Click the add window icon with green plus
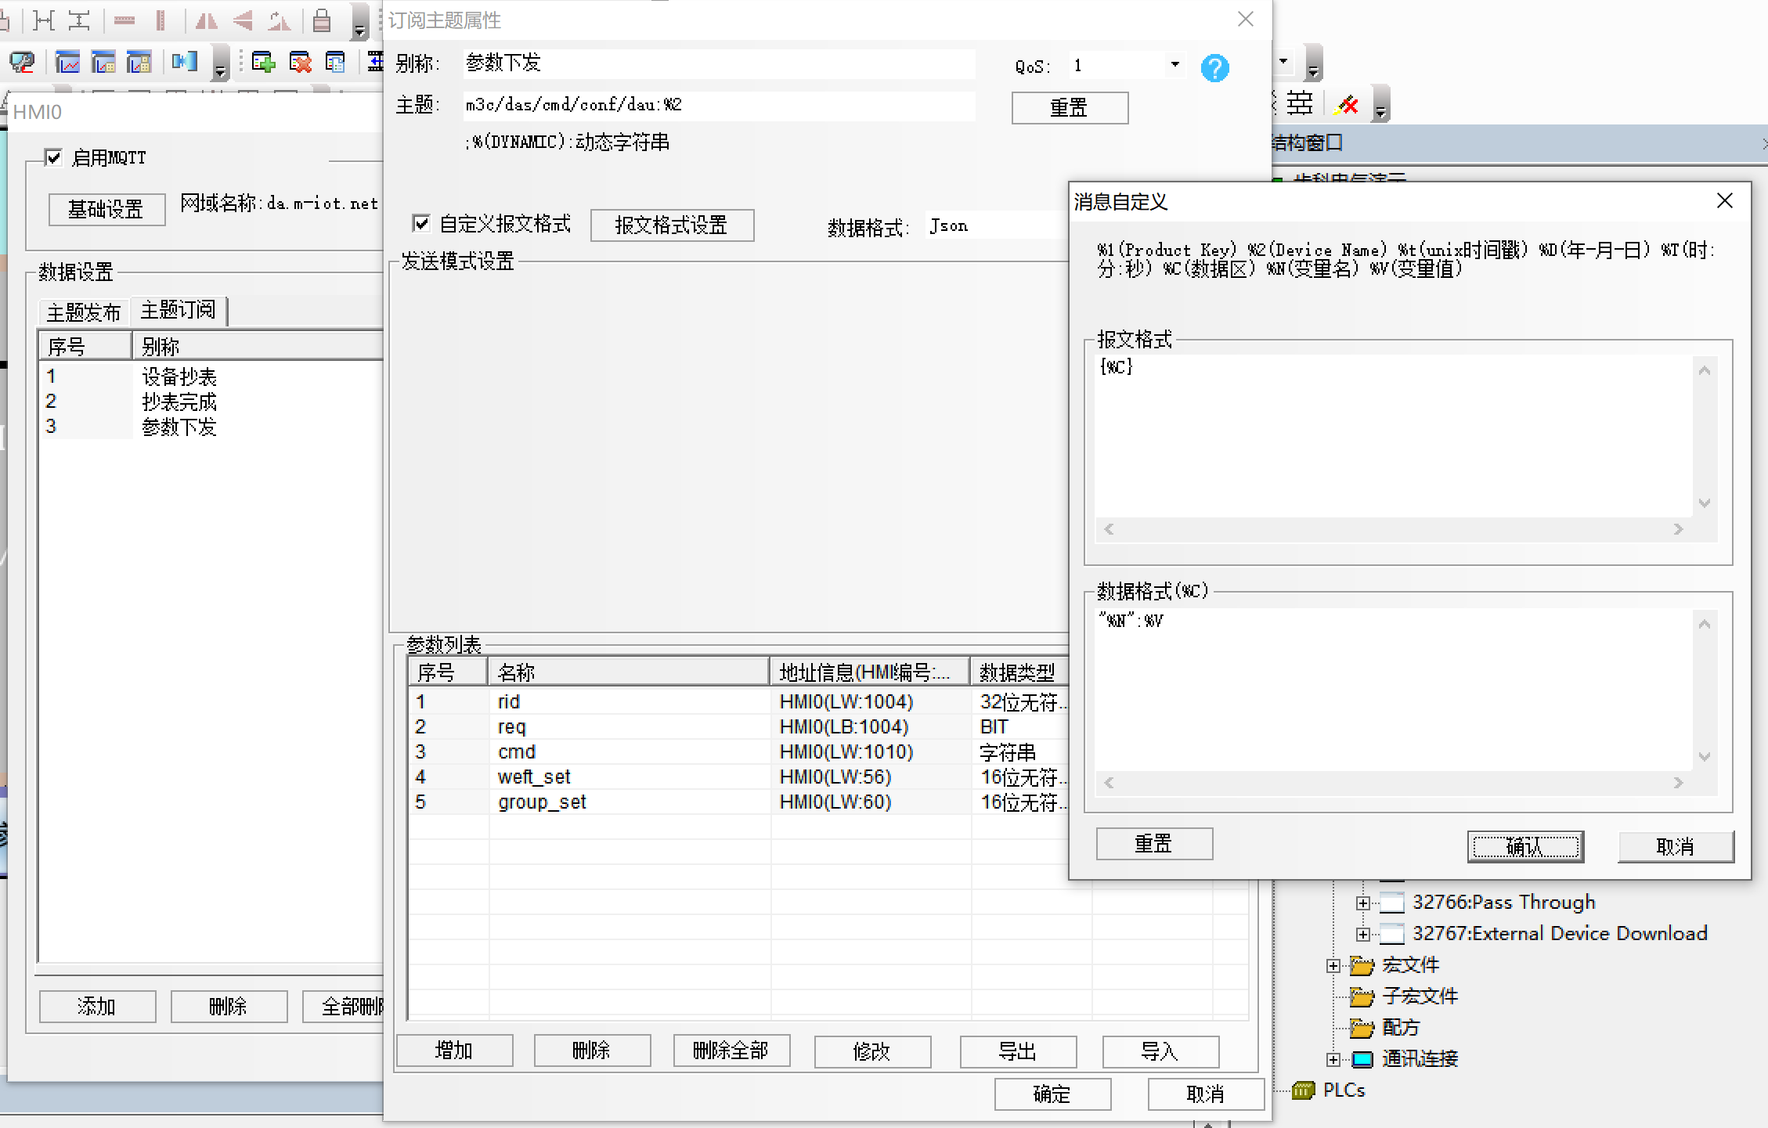The image size is (1768, 1128). 263,62
